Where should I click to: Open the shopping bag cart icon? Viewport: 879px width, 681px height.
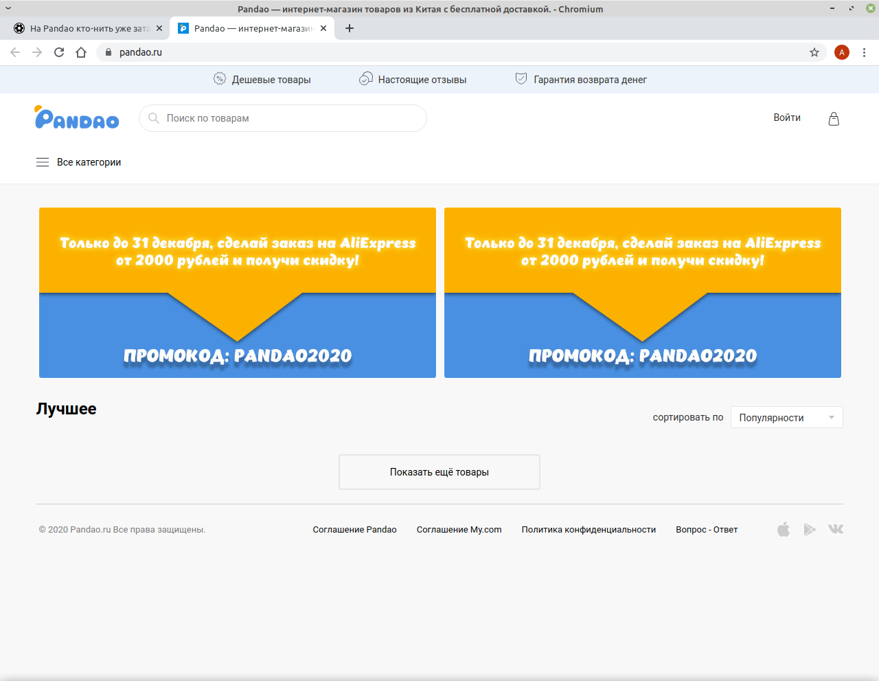[834, 119]
